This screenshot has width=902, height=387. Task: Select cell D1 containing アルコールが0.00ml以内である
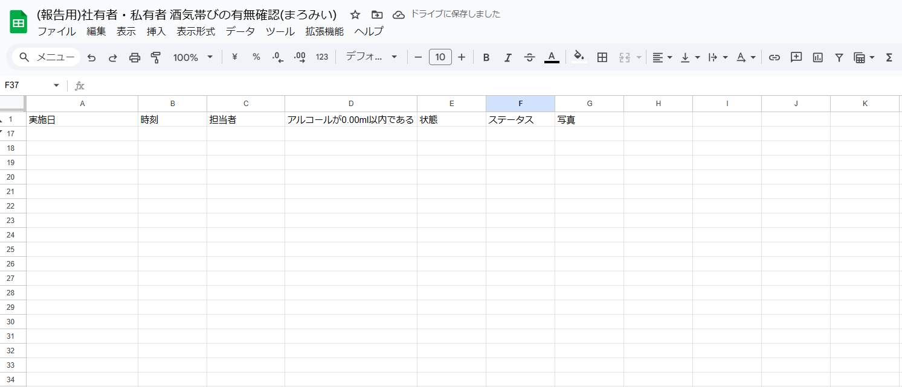coord(351,119)
